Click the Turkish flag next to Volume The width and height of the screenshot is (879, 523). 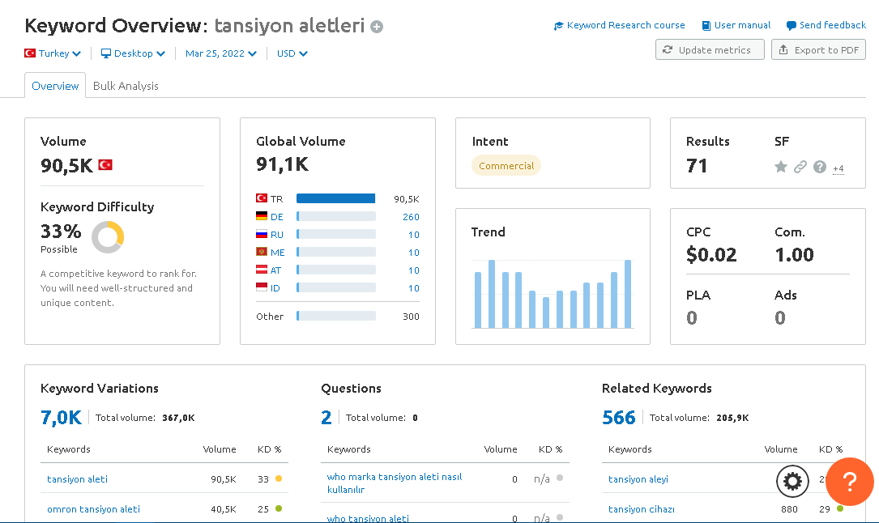pos(105,164)
